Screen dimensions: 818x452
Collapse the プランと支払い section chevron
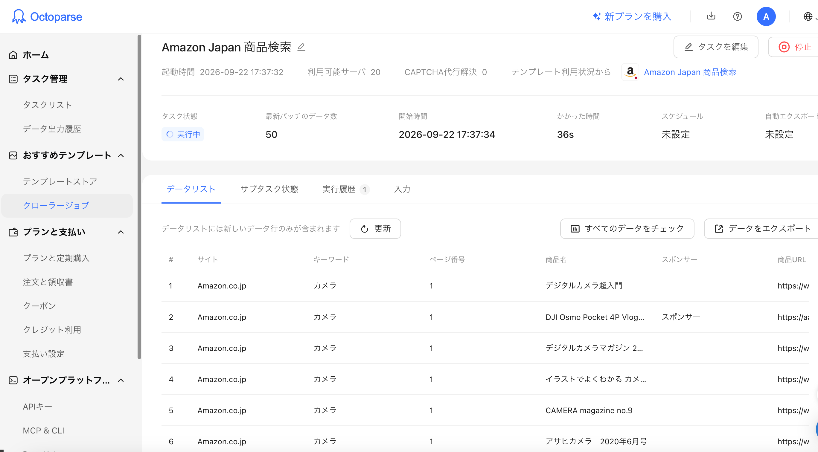(121, 232)
